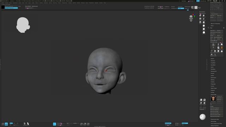Select the orange SimpleBrush tool icon

tap(222, 48)
